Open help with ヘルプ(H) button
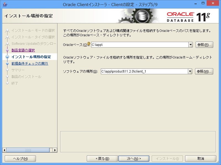This screenshot has width=221, height=165. [20, 159]
